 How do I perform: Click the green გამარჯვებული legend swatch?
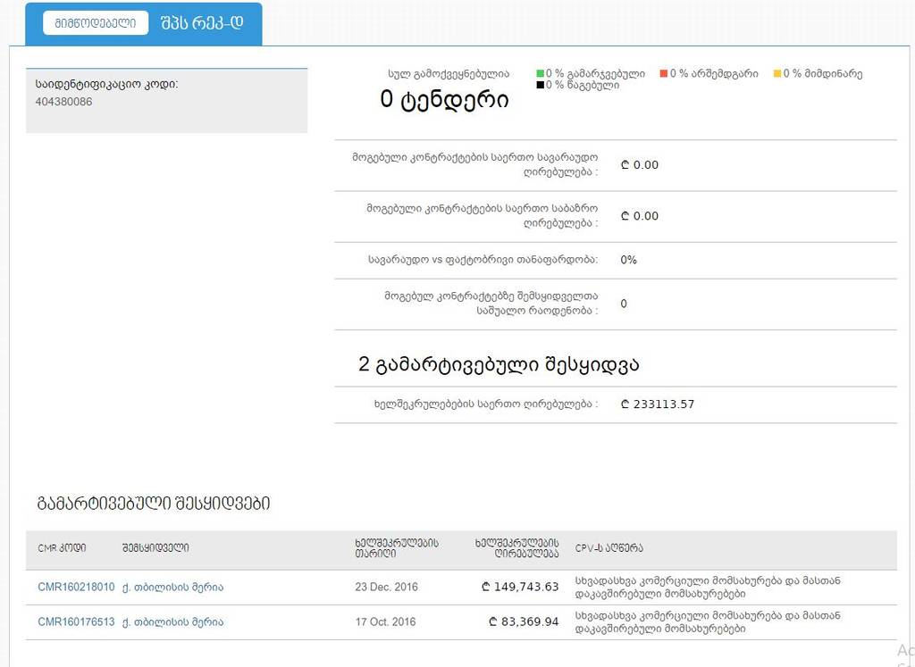coord(540,73)
